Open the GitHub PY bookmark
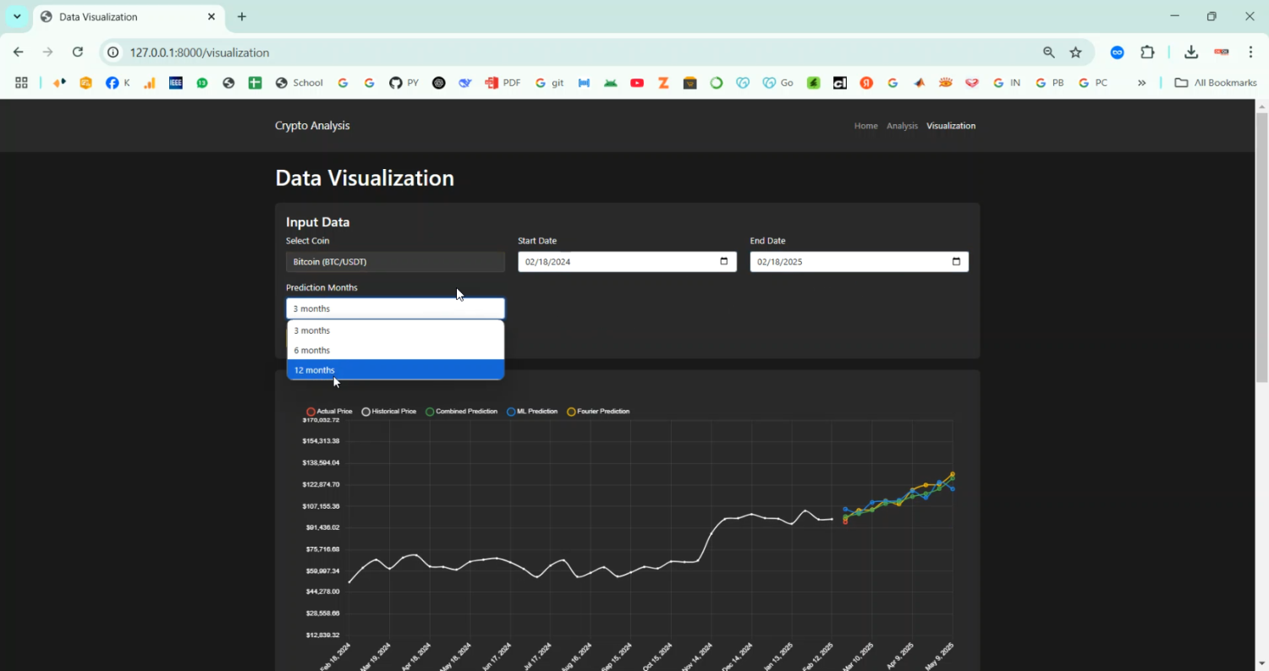Viewport: 1269px width, 671px height. [404, 83]
